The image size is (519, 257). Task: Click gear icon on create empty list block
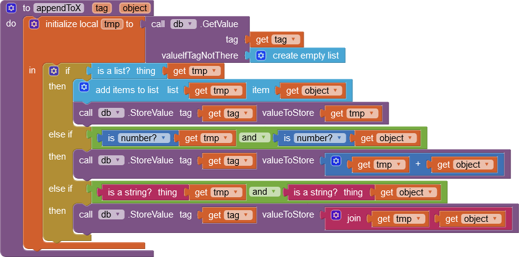[x=261, y=55]
